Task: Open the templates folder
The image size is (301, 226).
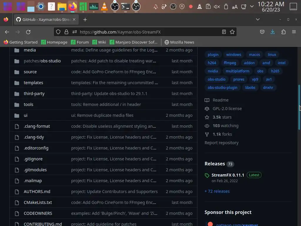Action: 34,83
